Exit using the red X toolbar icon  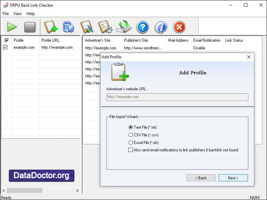179,27
